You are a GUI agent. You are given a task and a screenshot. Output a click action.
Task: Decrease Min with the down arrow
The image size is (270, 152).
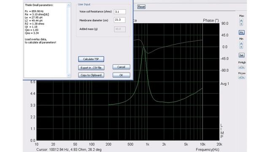(241, 47)
